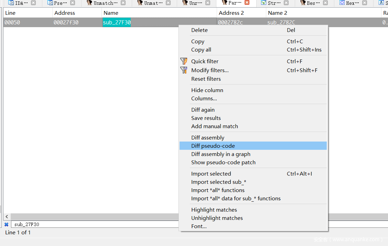
Task: Click the Quick filter funnel icon
Action: tap(184, 61)
